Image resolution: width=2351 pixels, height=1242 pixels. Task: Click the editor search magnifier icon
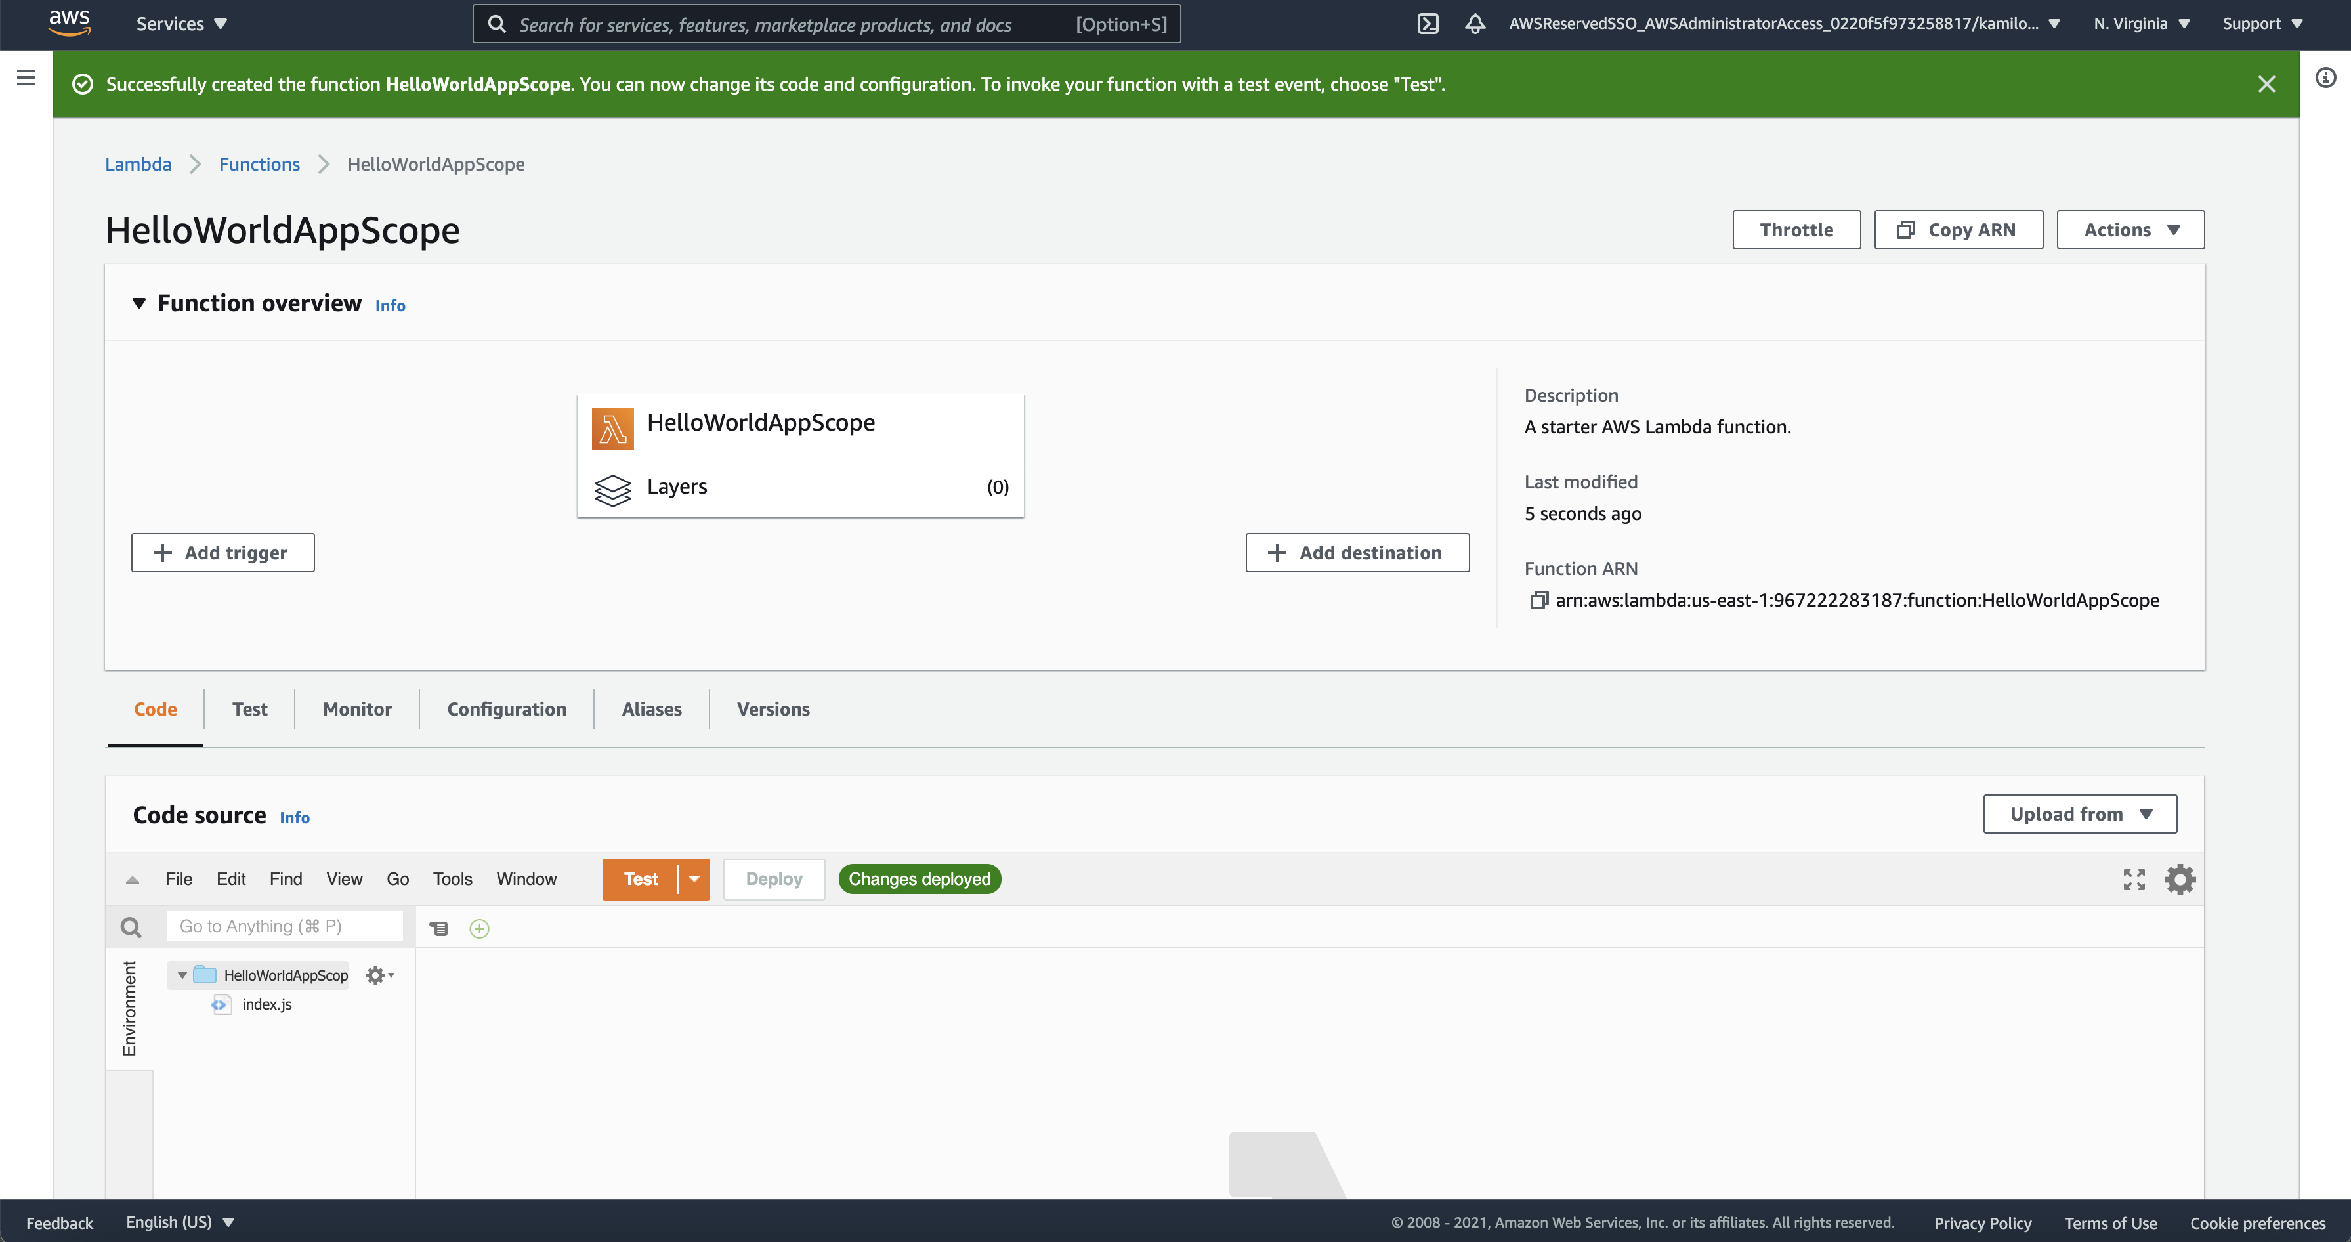click(x=131, y=927)
